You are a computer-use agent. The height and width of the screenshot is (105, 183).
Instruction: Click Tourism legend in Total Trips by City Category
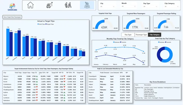[168, 42]
